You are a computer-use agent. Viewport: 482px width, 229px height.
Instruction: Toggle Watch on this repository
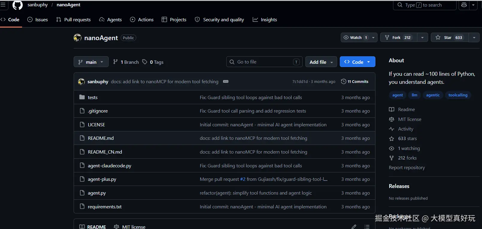355,37
